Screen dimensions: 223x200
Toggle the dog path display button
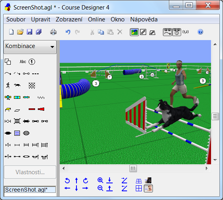(x=167, y=32)
